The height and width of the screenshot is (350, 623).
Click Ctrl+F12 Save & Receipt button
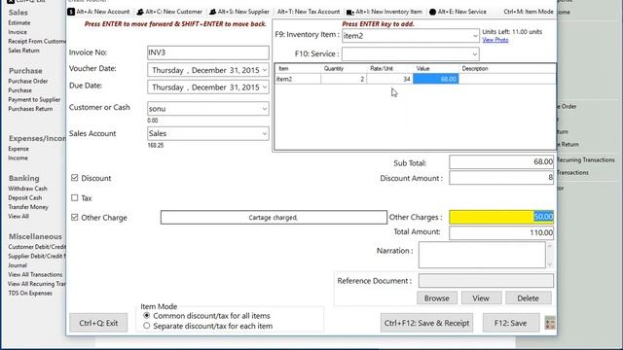point(426,323)
